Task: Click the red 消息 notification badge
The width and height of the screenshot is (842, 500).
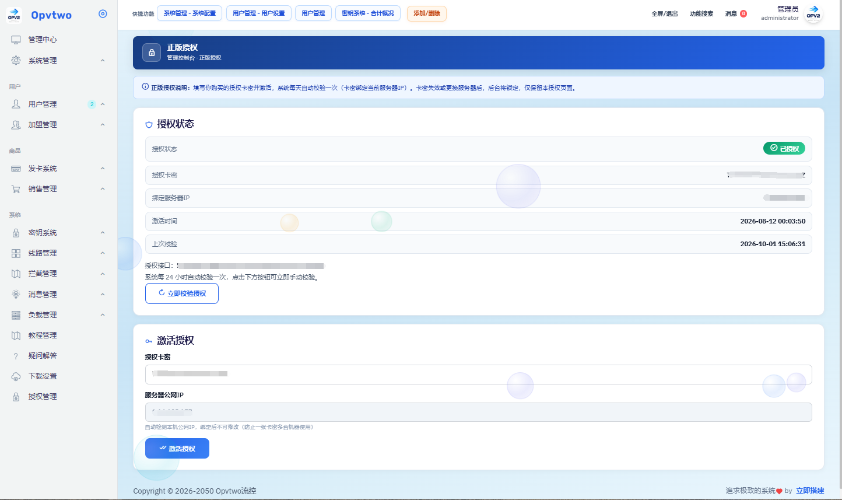Action: click(743, 14)
